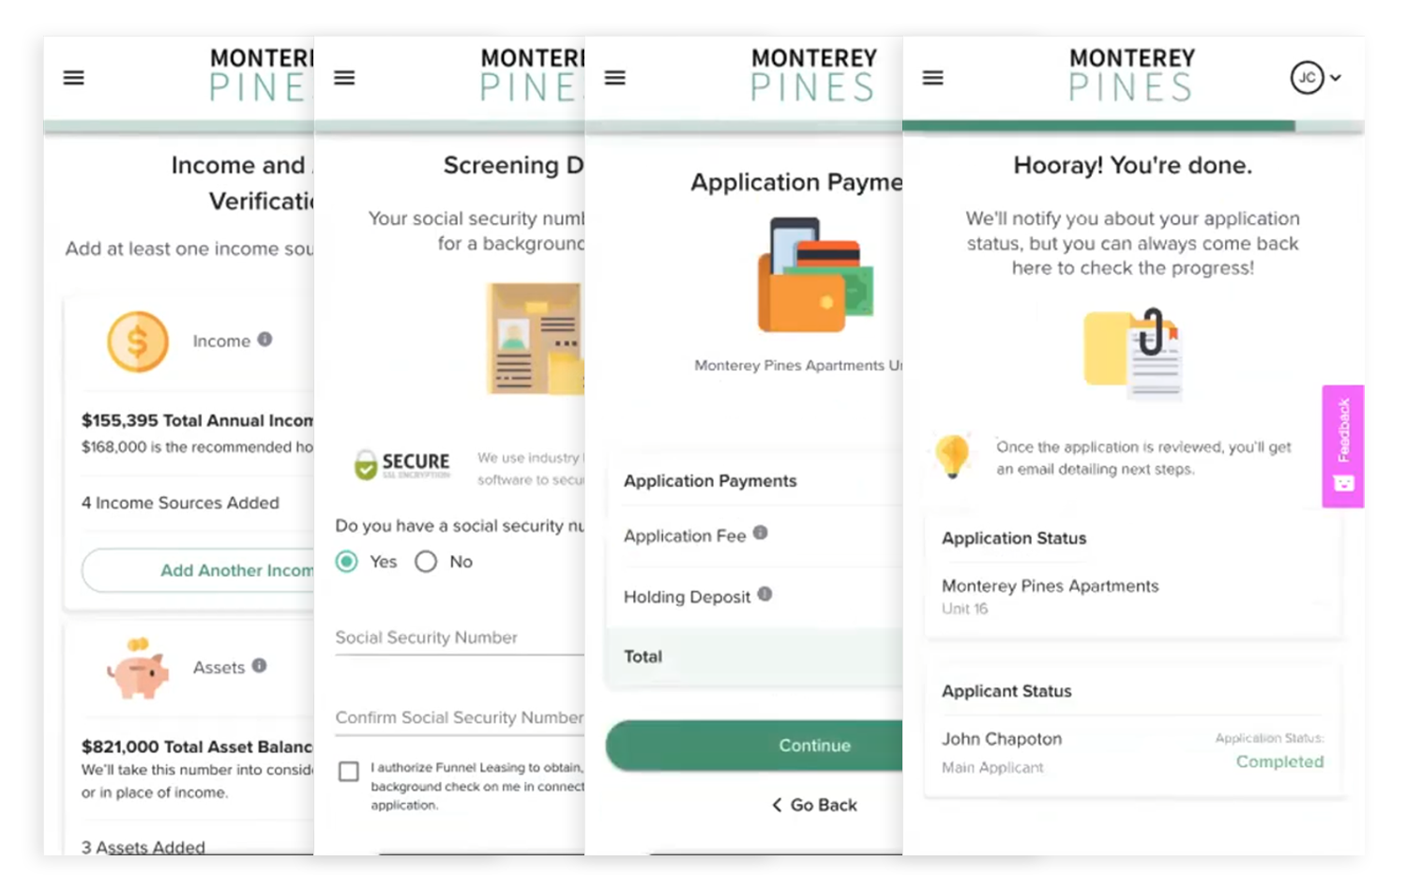Check the background check authorization box
Screen dimensions: 1407x891
pos(348,771)
